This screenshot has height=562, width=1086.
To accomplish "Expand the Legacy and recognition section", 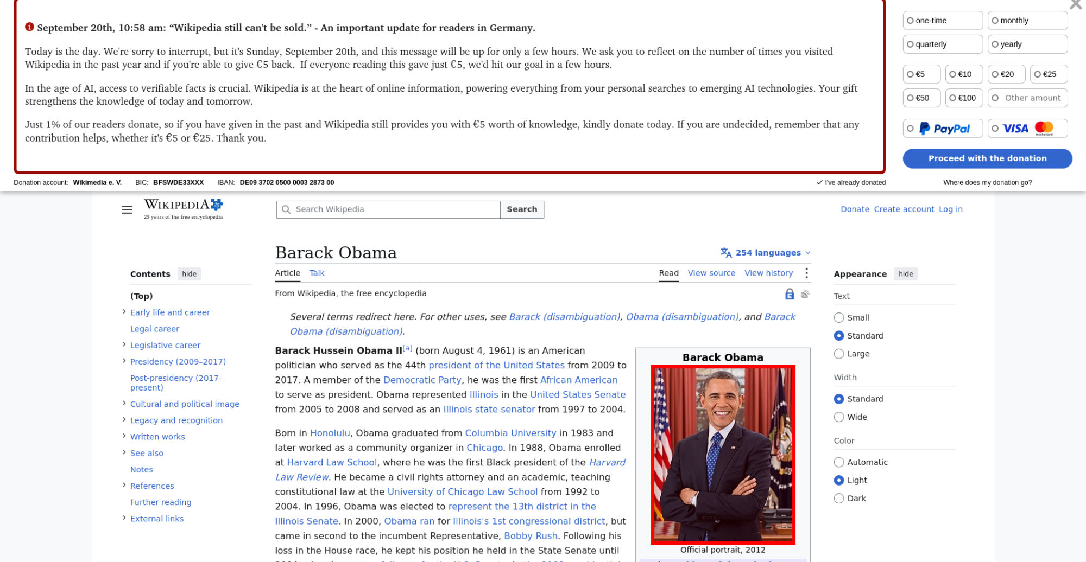I will [124, 420].
